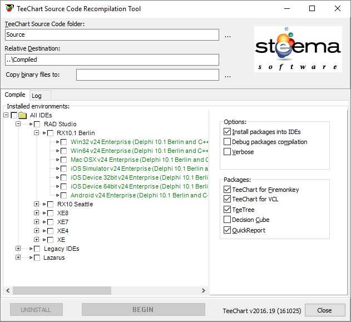
Task: Uncheck the TeeTree package
Action: pyautogui.click(x=227, y=210)
